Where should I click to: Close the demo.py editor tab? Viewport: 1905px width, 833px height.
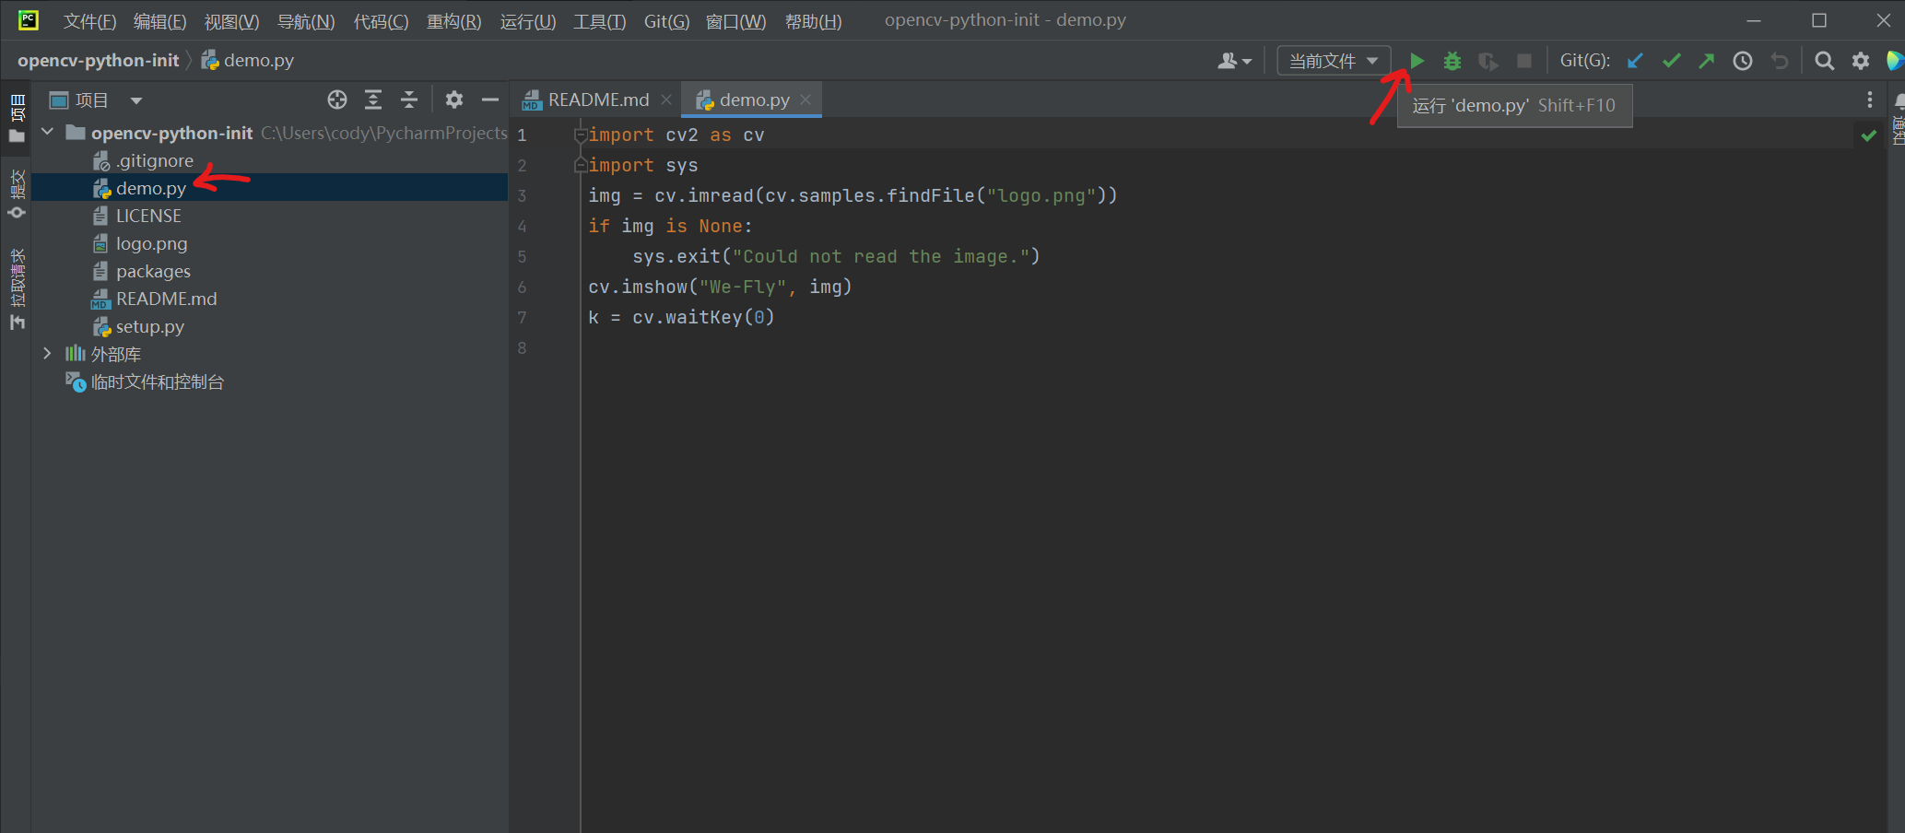click(806, 100)
